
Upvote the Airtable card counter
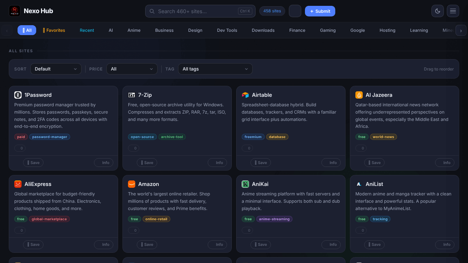click(248, 148)
